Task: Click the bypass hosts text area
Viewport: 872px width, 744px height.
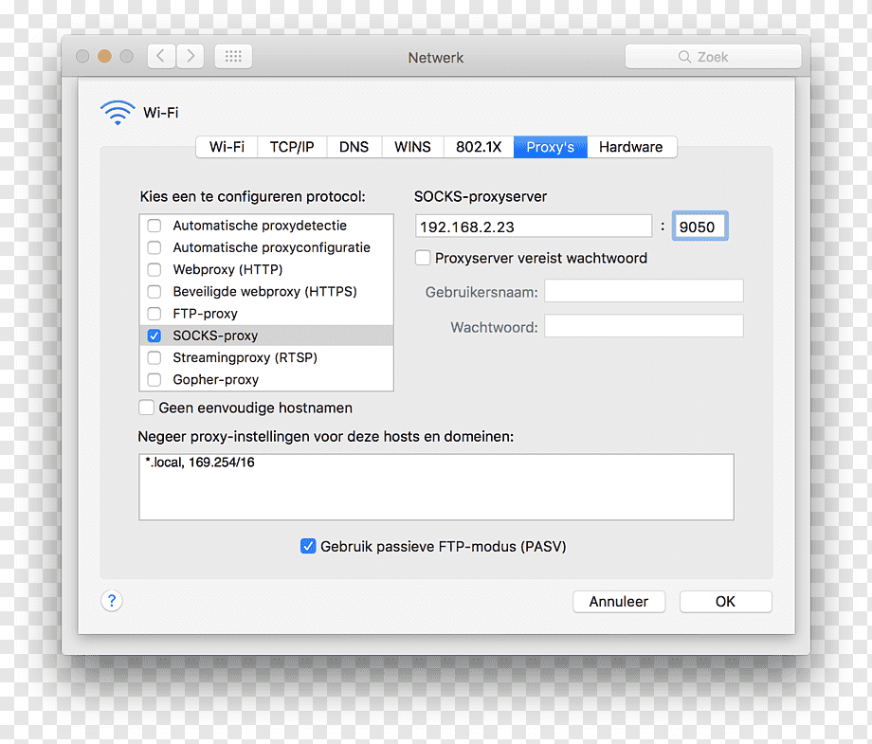Action: click(x=436, y=487)
